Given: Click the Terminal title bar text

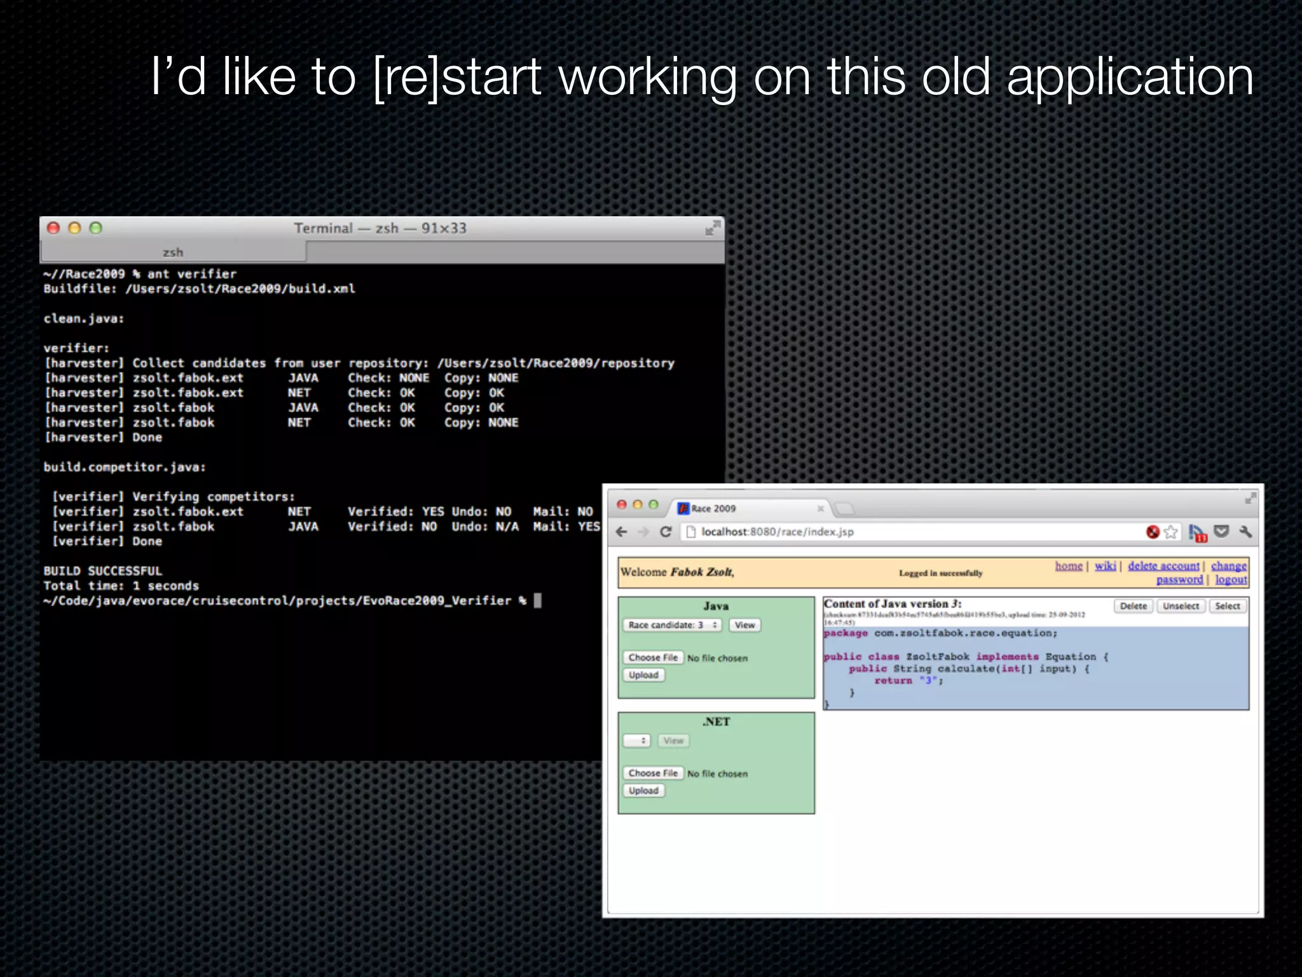Looking at the screenshot, I should [x=380, y=228].
